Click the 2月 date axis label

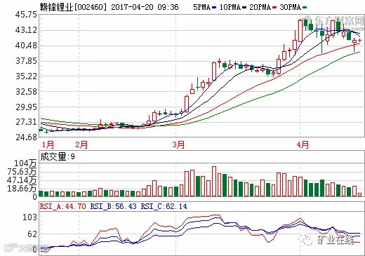coord(81,144)
